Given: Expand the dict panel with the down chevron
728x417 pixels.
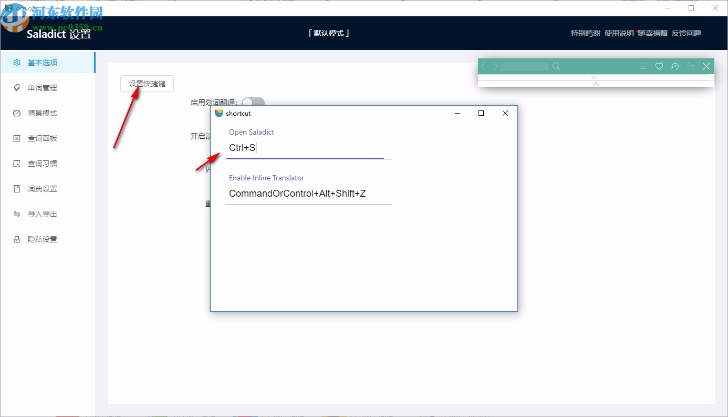Looking at the screenshot, I should tap(594, 77).
